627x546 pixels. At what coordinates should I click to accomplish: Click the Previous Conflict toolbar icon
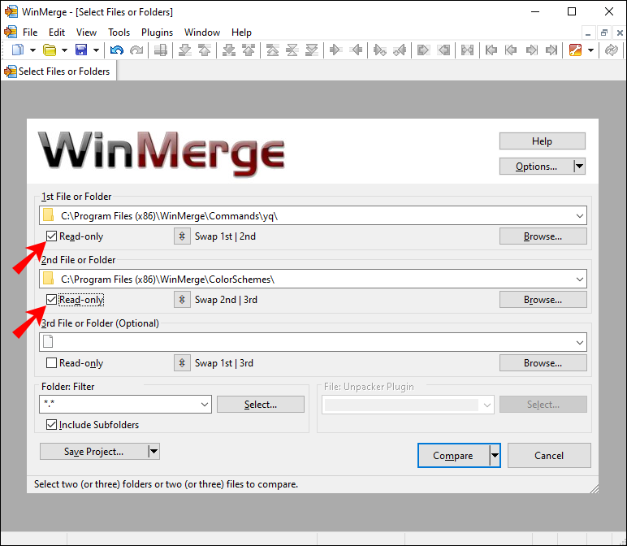point(249,50)
